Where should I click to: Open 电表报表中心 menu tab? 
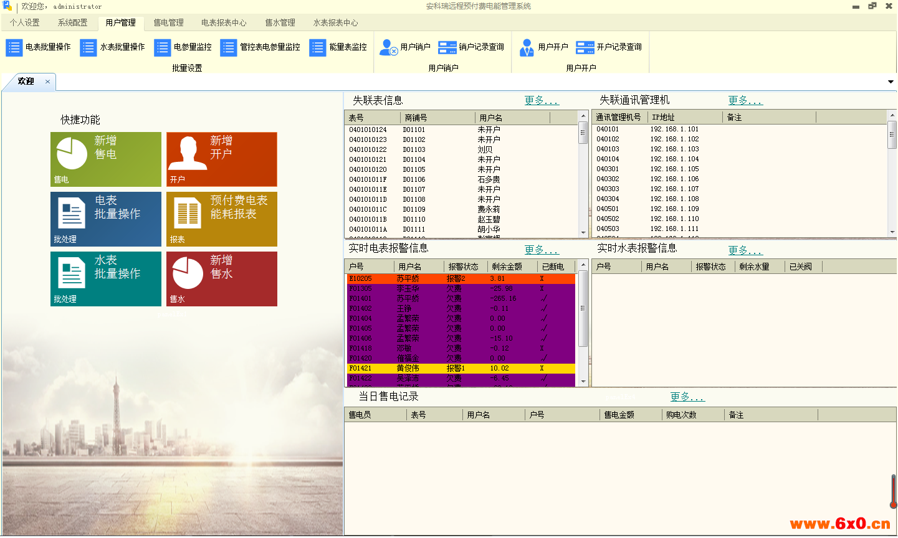pyautogui.click(x=224, y=23)
